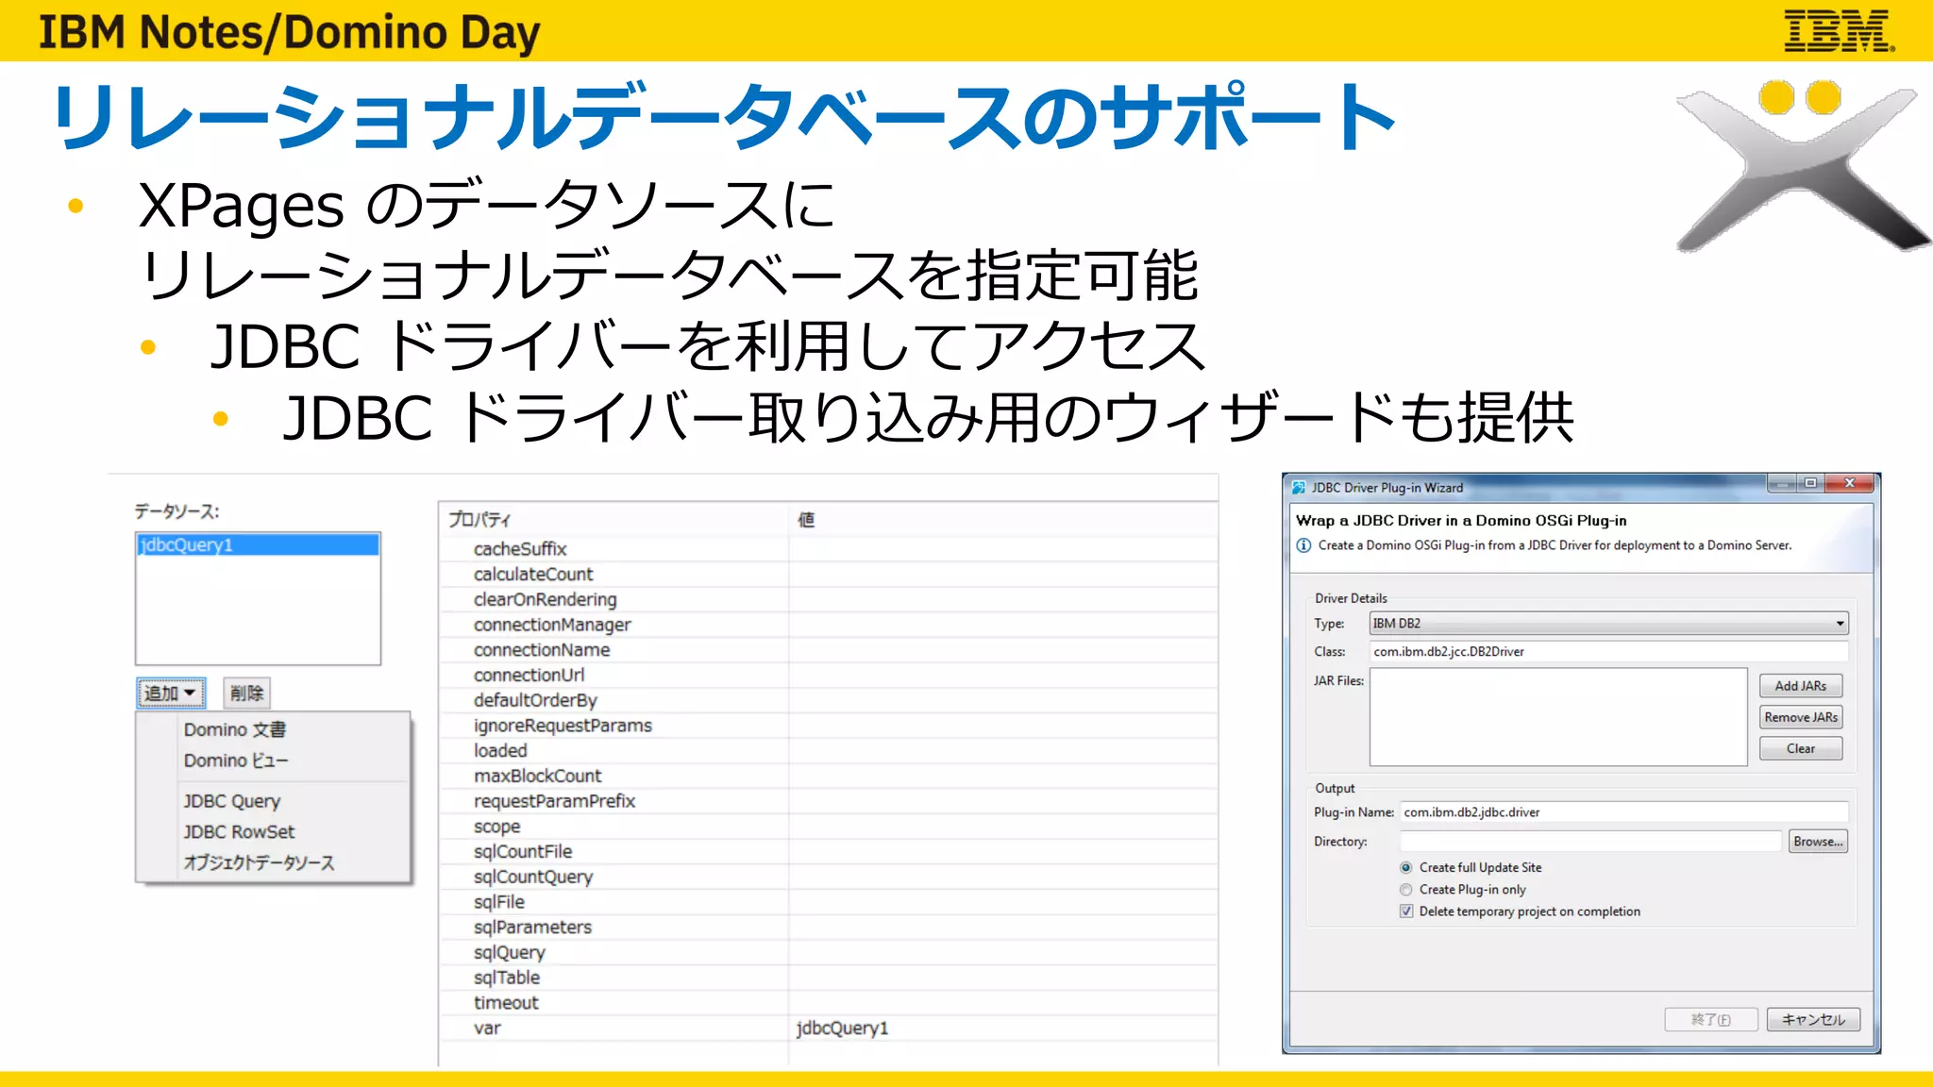Select jdbcQuery1 in the data source list
1933x1087 pixels.
(258, 545)
